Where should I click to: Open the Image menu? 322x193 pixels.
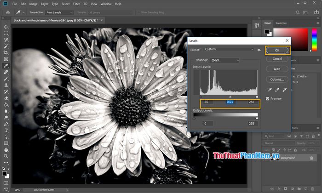[x=33, y=4]
